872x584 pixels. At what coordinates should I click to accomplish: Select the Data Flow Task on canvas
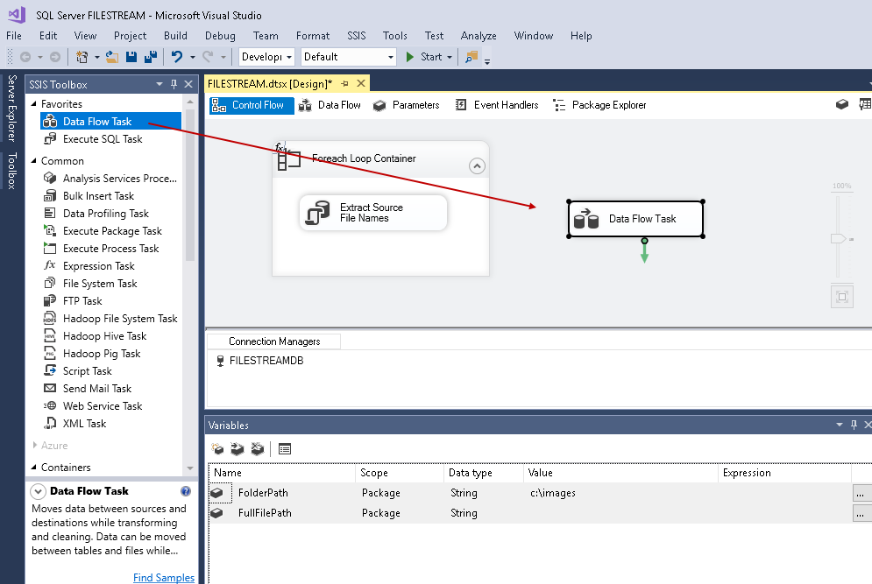point(635,219)
